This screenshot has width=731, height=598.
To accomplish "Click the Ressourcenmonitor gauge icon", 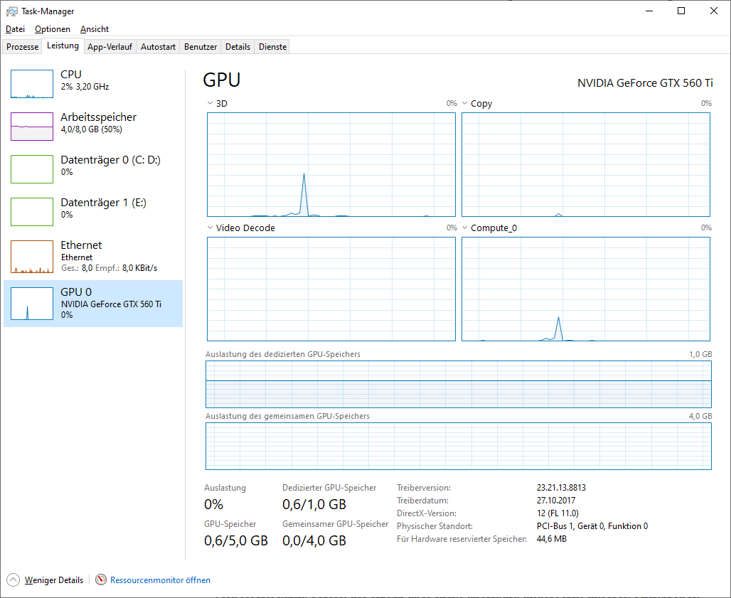I will (x=101, y=580).
